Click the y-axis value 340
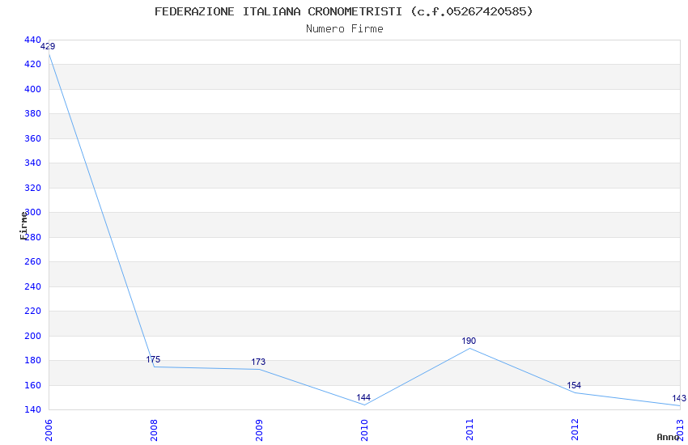688x445 pixels. [x=33, y=163]
